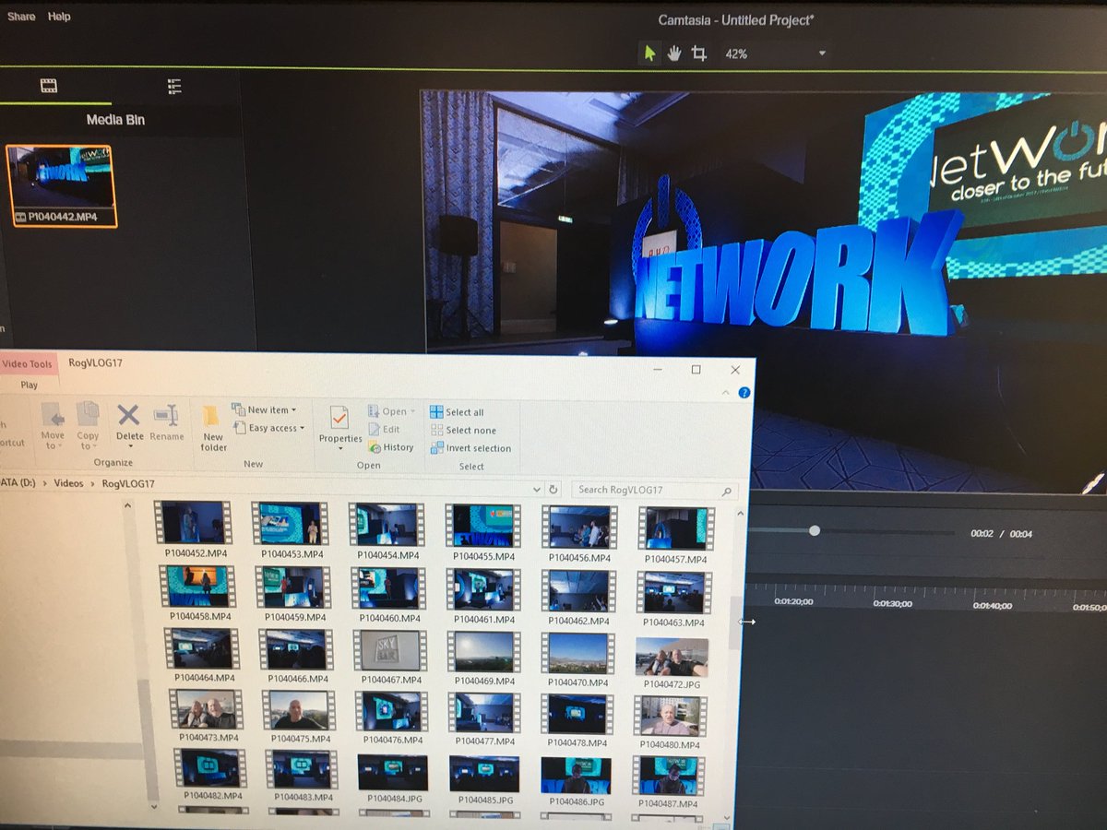The image size is (1107, 830).
Task: Select image file P1040472.JPG
Action: coord(673,663)
